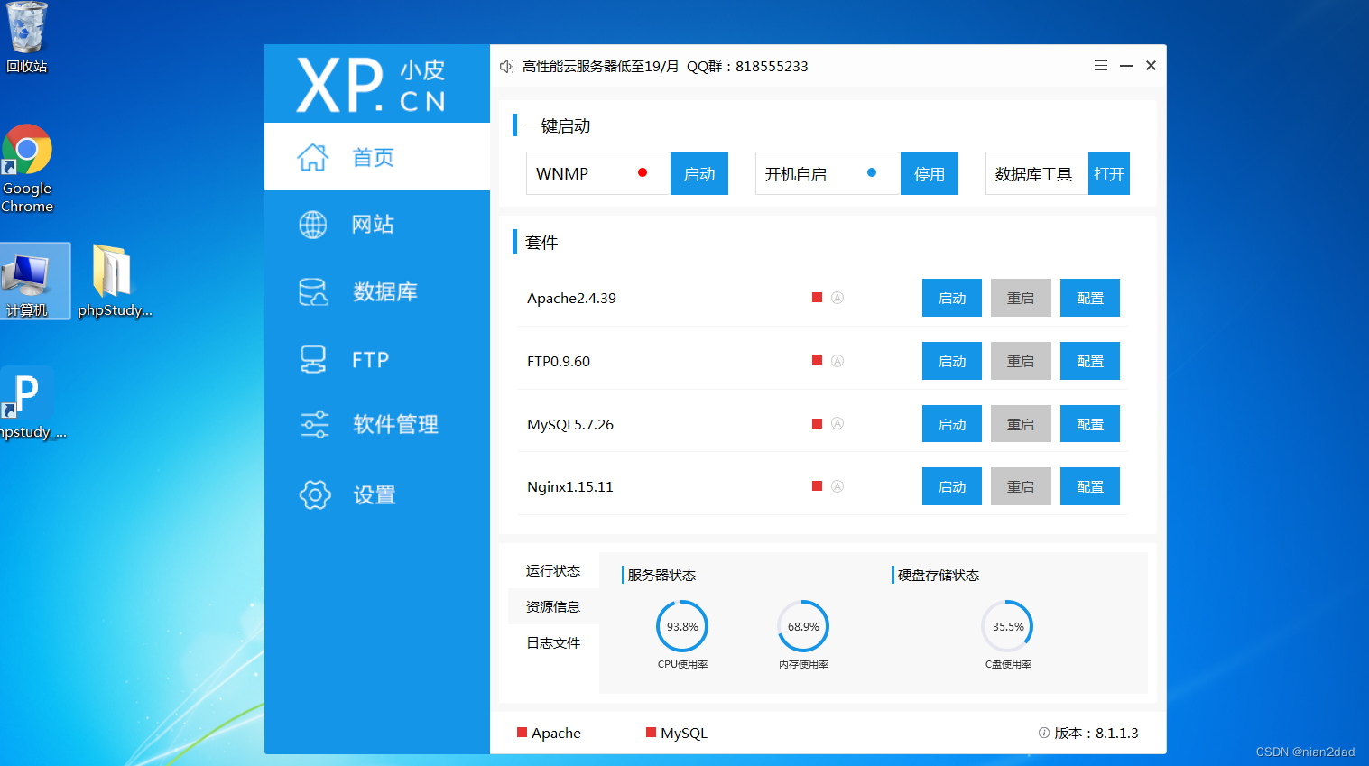The height and width of the screenshot is (766, 1369).
Task: Start Apache2.4.39 with its 启动 button
Action: point(951,297)
